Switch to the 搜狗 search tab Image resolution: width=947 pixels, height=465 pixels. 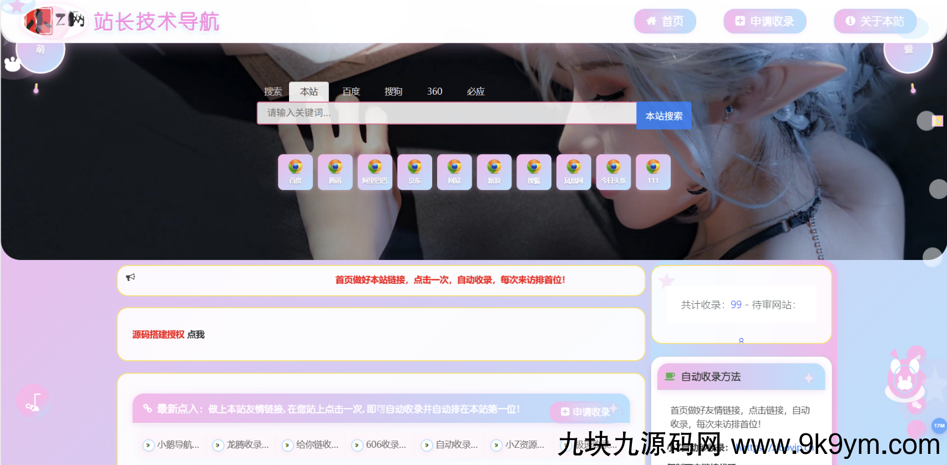[393, 91]
